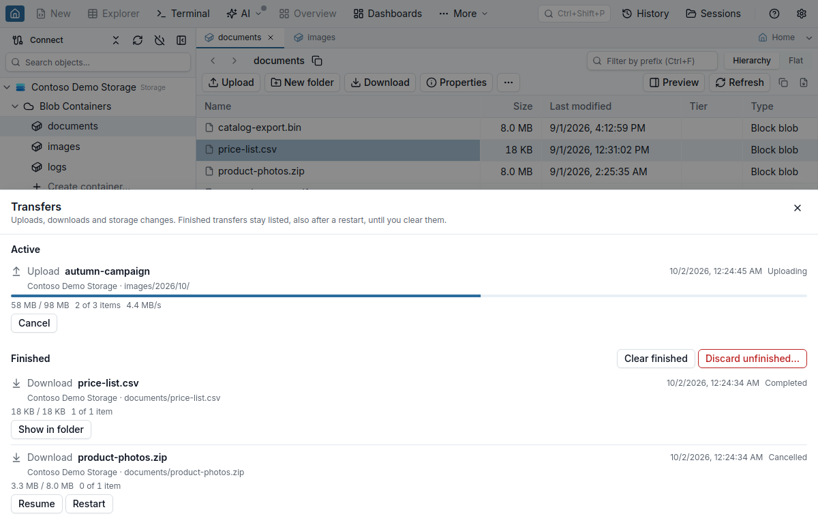818x527 pixels.
Task: Click the home icon in the top-left corner
Action: [15, 14]
